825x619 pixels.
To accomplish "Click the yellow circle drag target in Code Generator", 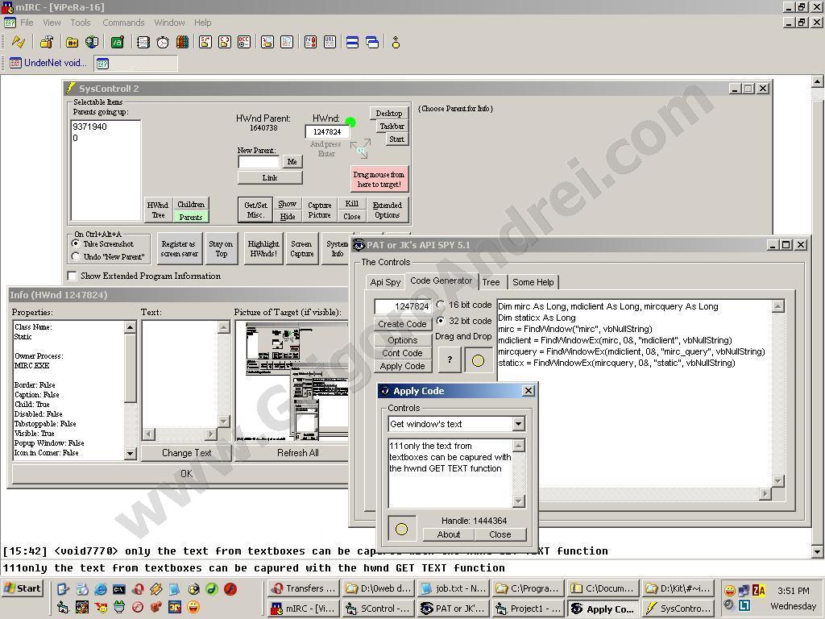I will (478, 360).
